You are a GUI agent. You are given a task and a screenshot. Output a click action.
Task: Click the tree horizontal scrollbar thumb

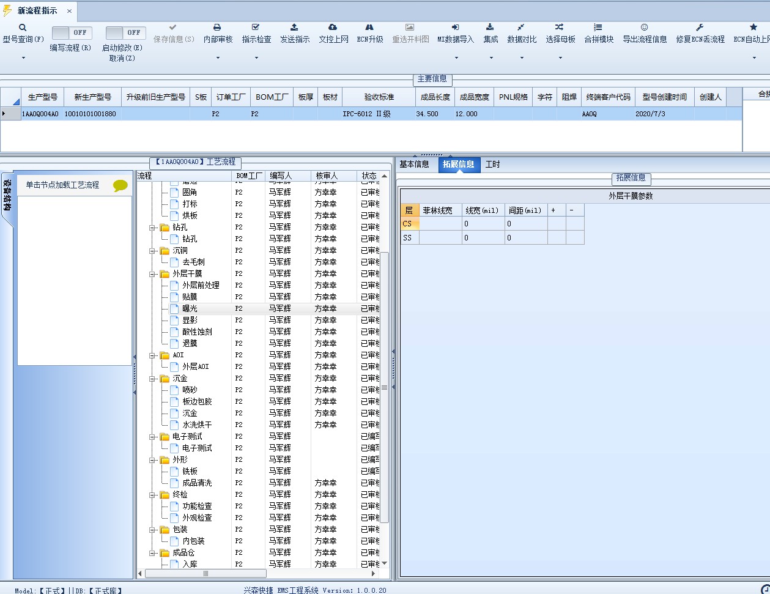[205, 574]
